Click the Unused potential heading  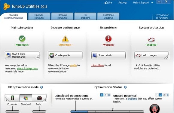tap(125, 96)
